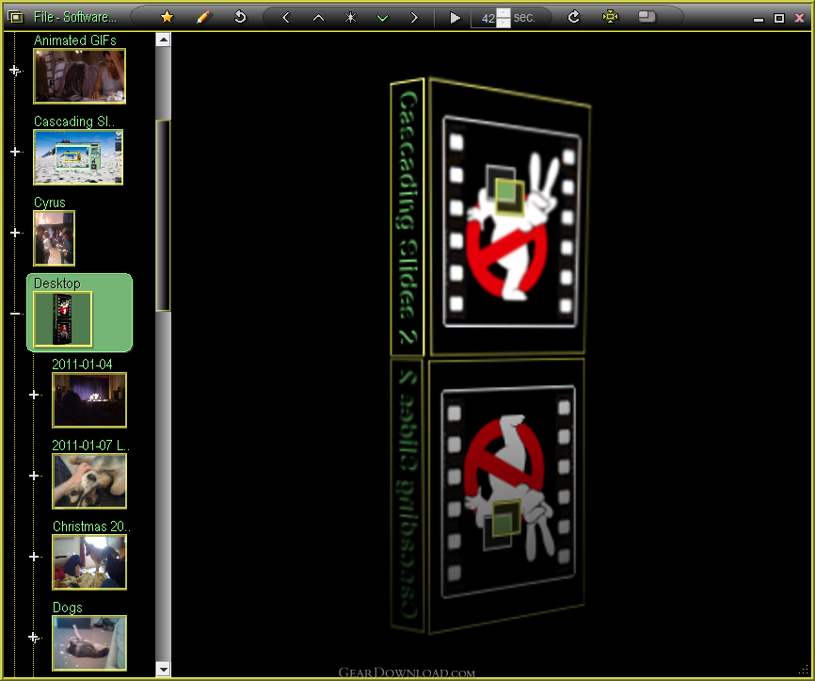Open the 2011-01-04 thumbnail
The image size is (815, 681).
[89, 400]
